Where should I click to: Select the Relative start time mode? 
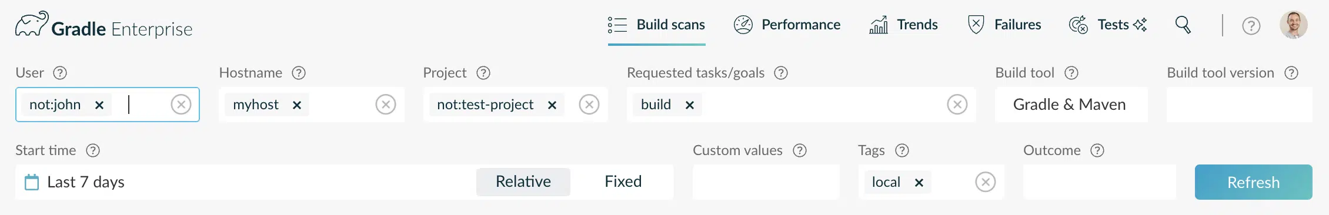pos(523,182)
